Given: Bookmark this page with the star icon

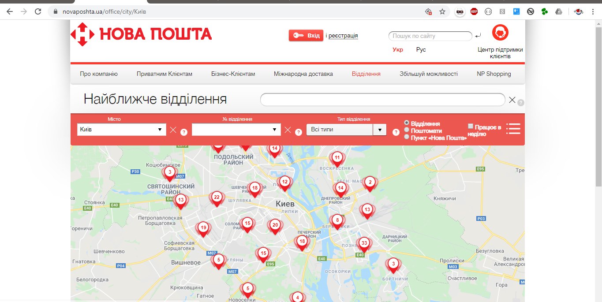Looking at the screenshot, I should click(x=442, y=12).
